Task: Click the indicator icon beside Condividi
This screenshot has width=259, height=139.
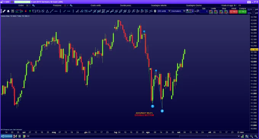Action: (15, 136)
